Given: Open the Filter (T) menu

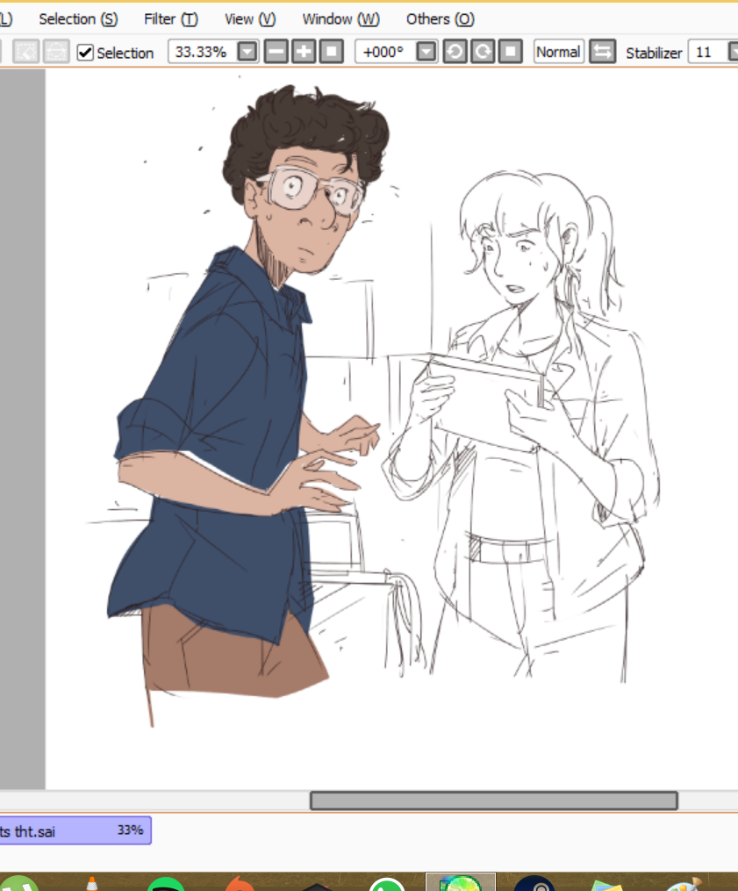Looking at the screenshot, I should click(171, 18).
